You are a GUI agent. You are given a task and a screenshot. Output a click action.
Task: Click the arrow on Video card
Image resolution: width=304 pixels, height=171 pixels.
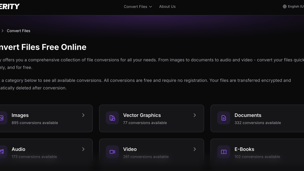[195, 149]
